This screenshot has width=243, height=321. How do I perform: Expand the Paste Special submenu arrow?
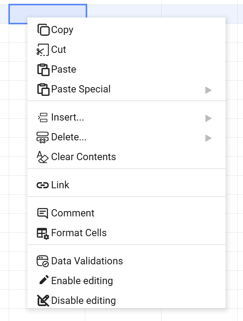(x=208, y=90)
